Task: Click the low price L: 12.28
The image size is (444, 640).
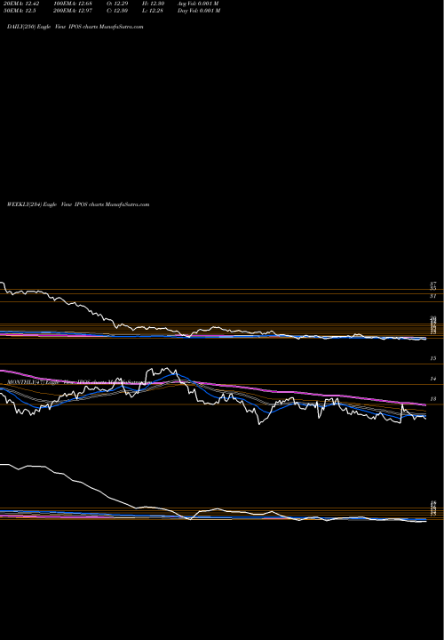Action: (153, 11)
